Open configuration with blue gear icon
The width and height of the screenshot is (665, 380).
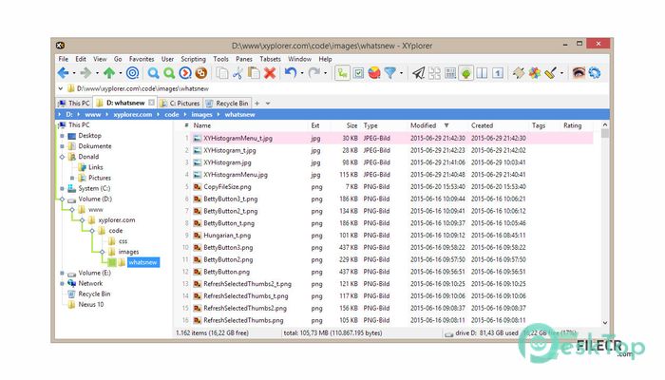(595, 73)
